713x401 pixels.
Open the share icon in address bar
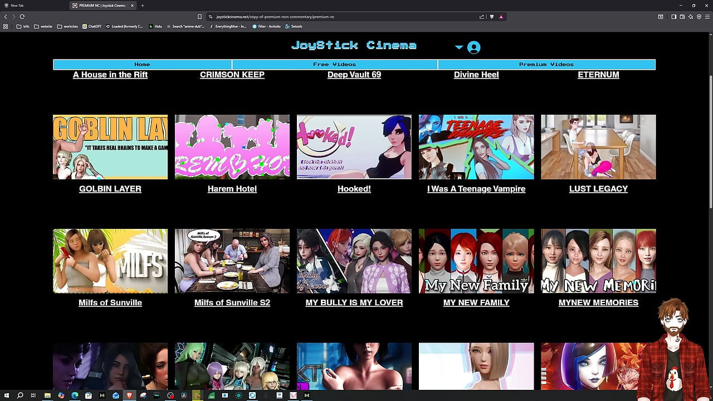481,17
